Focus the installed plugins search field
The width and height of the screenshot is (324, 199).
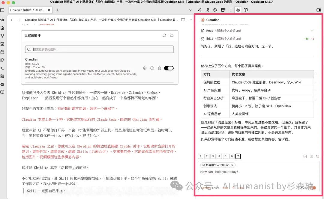[x=99, y=49]
